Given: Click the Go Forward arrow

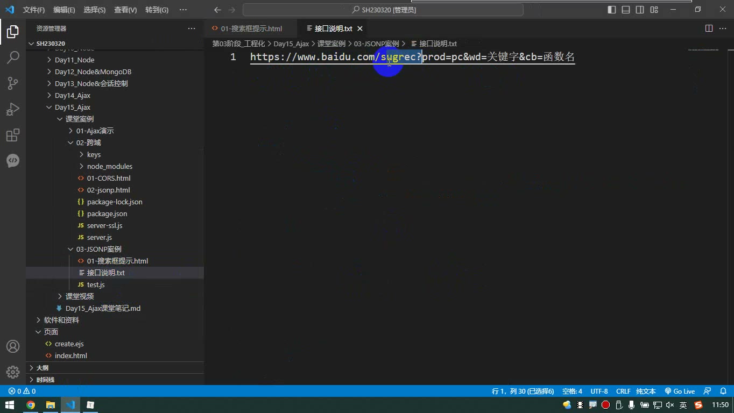Looking at the screenshot, I should pyautogui.click(x=231, y=10).
